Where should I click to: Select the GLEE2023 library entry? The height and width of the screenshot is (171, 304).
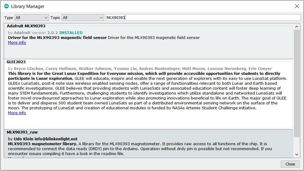point(149,94)
